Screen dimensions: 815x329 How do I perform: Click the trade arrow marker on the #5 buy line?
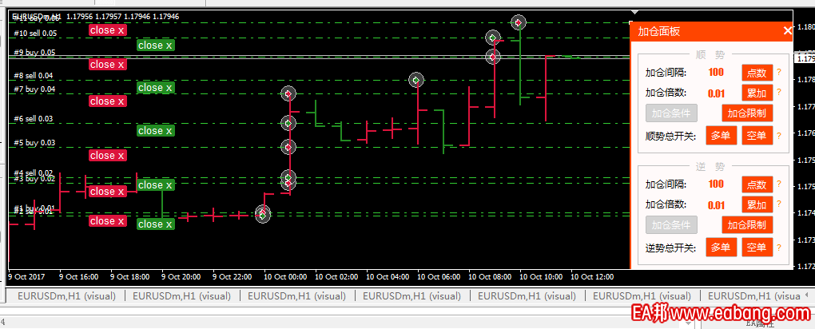[288, 147]
